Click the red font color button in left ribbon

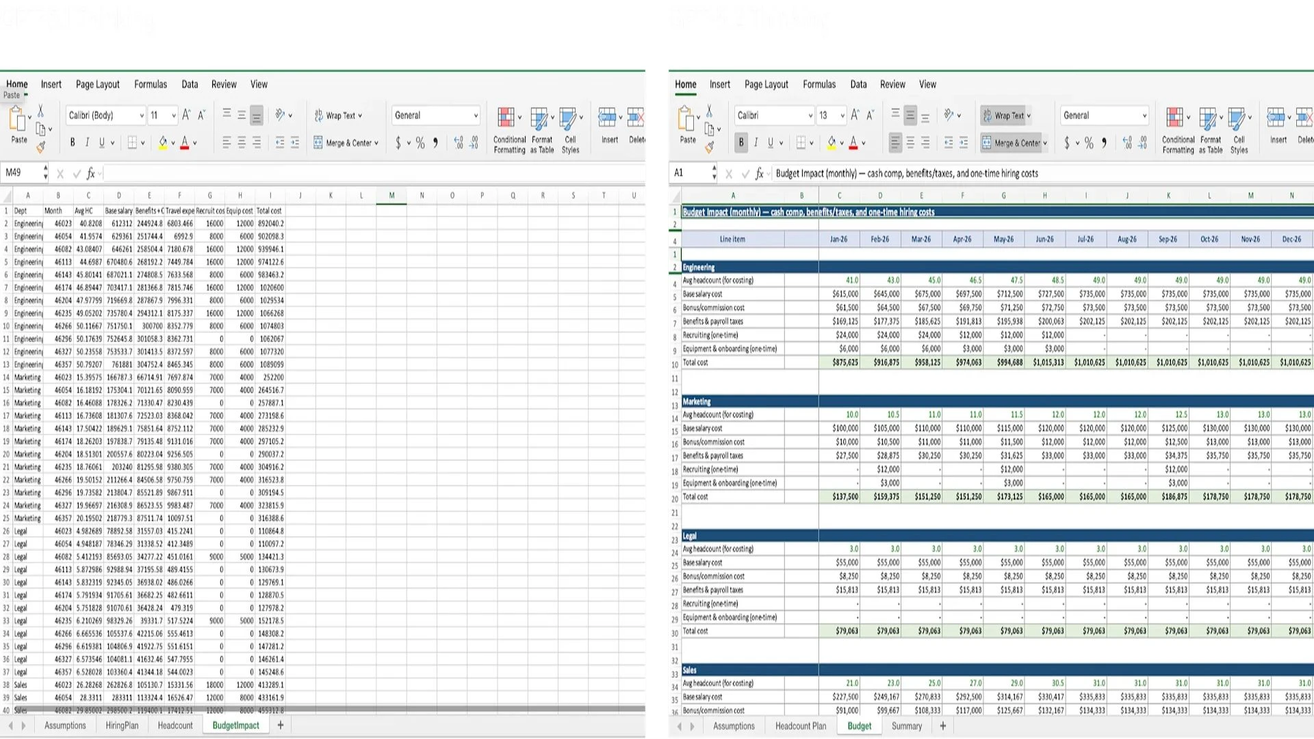184,143
